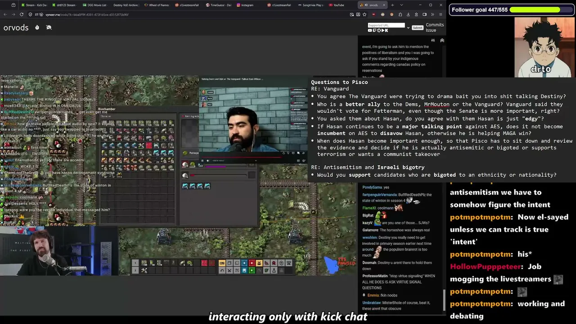Screen dimensions: 576x324
Task: Click the drto anime avatar thumbnail
Action: 544,48
